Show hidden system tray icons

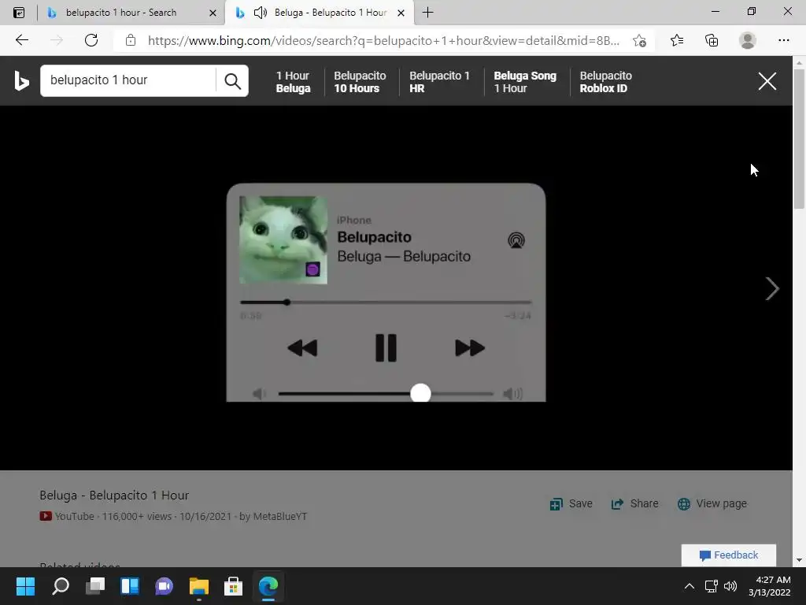[690, 586]
